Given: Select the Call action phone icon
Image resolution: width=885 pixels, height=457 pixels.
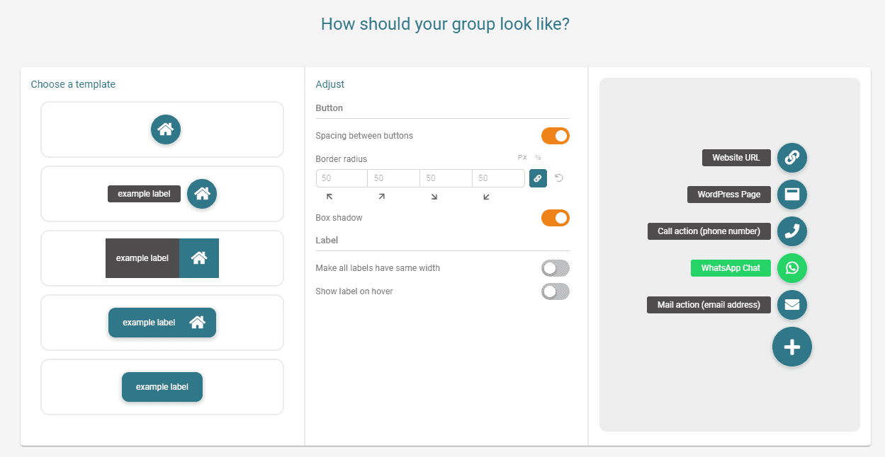Looking at the screenshot, I should tap(791, 231).
